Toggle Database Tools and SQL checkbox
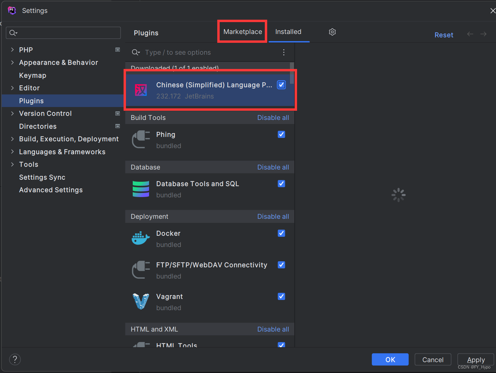This screenshot has width=496, height=373. click(281, 183)
